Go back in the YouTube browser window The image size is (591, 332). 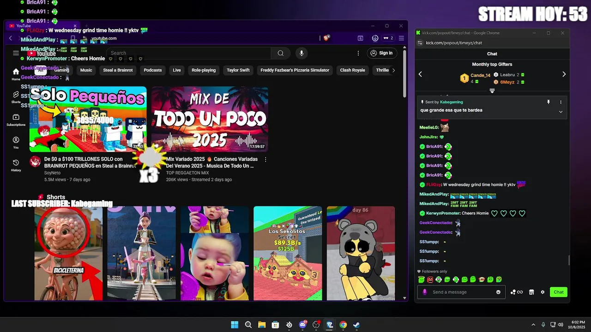pos(11,38)
